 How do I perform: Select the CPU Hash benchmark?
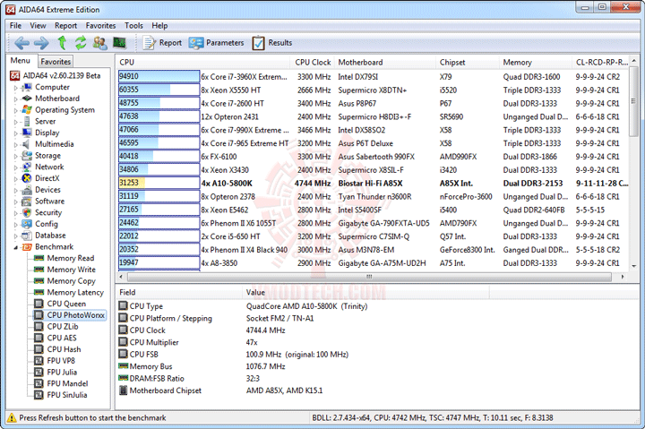64,349
